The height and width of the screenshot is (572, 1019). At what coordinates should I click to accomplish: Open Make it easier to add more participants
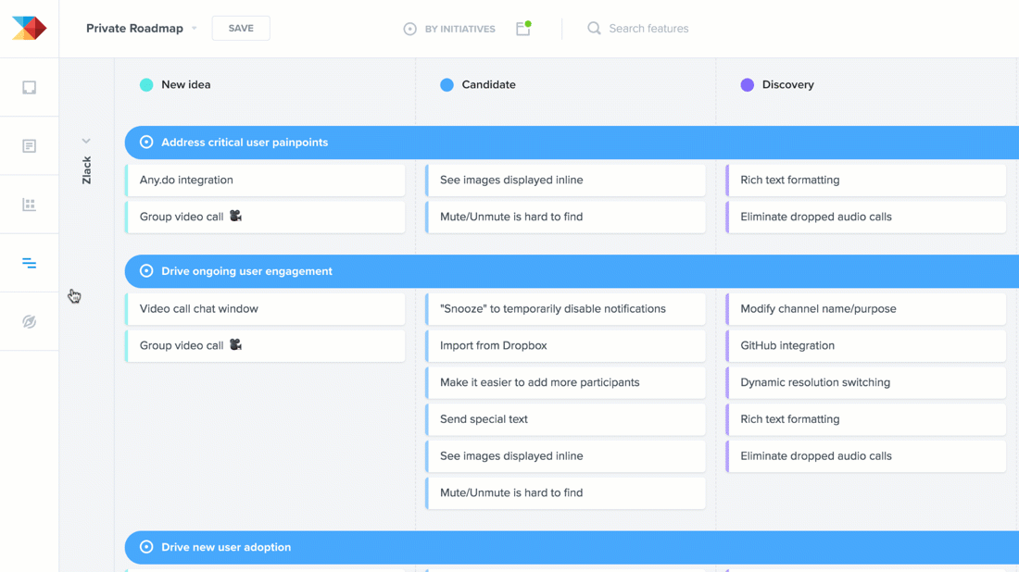tap(565, 382)
